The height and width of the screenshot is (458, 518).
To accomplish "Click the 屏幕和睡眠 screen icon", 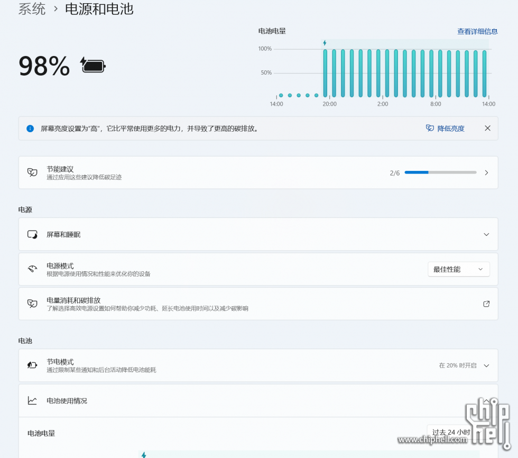I will 32,234.
